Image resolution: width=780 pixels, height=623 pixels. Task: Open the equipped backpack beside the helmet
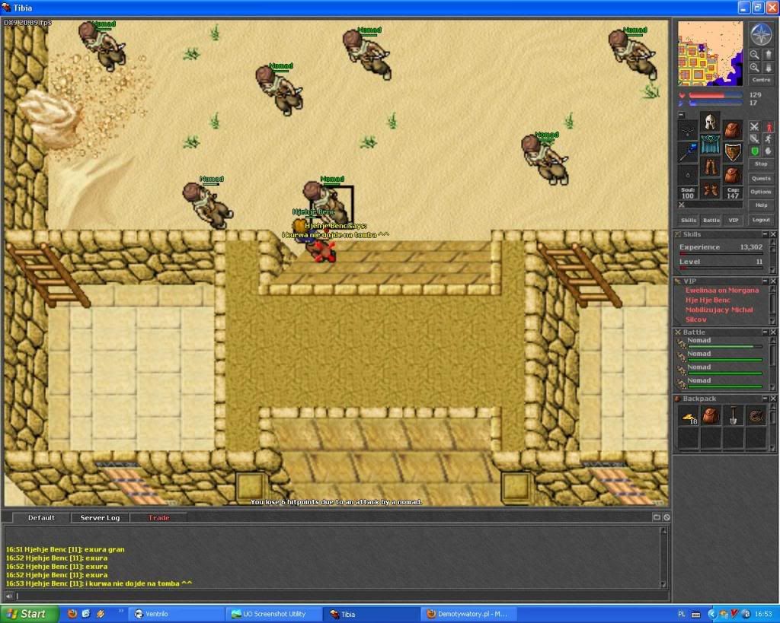coord(733,129)
